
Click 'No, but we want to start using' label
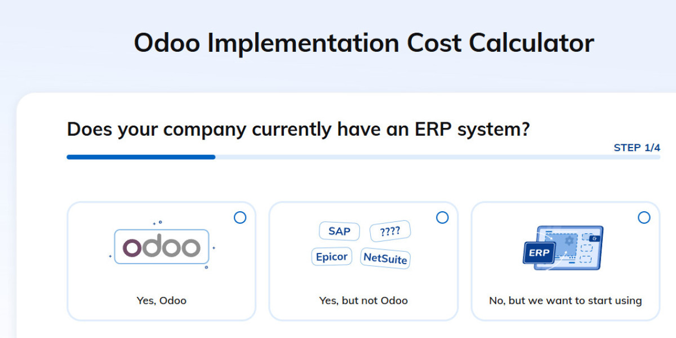click(565, 300)
